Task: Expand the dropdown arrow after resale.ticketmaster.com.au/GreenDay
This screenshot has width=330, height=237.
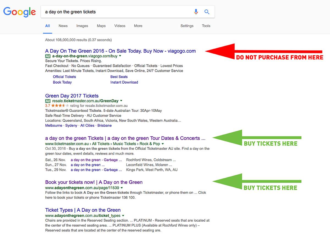Action: [121, 101]
